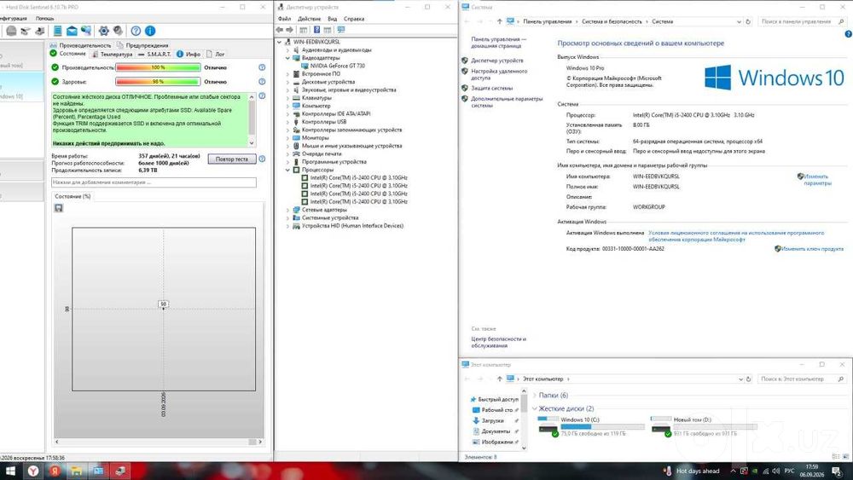Select NVIDIA GeForce GT 730 in Device Manager
The width and height of the screenshot is (853, 480).
(x=337, y=66)
